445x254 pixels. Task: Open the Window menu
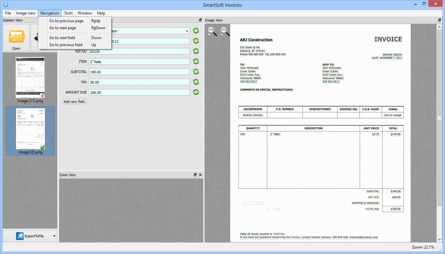click(85, 13)
